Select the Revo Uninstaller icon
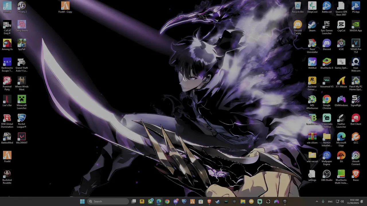Viewport: 367px width, 206px height. [x=312, y=46]
